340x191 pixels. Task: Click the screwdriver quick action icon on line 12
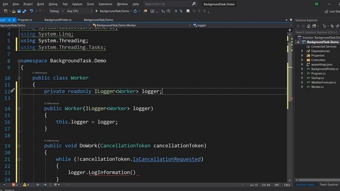tap(13, 90)
